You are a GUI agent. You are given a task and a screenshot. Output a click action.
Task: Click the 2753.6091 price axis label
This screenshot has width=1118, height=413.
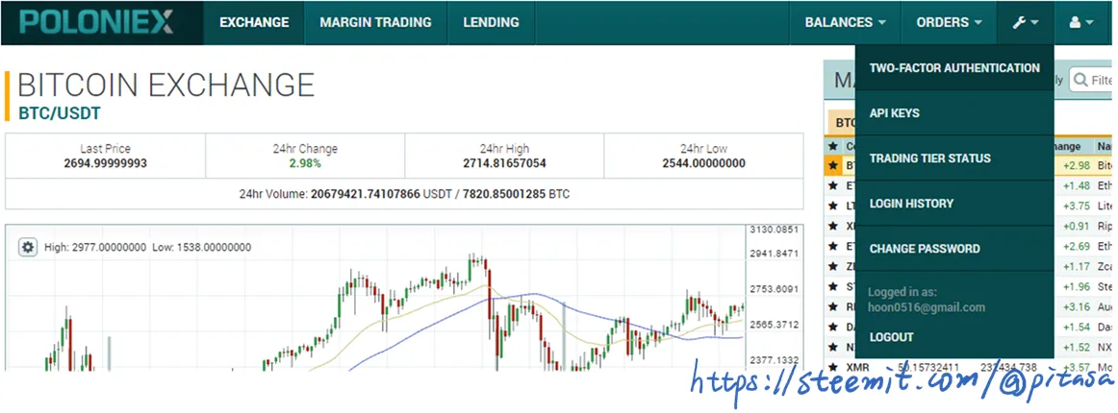[774, 289]
